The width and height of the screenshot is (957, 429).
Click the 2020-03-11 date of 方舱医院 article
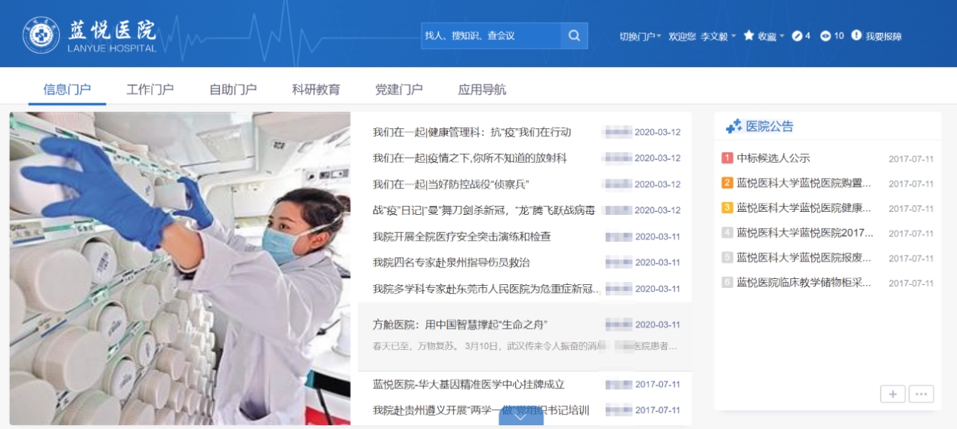pyautogui.click(x=657, y=325)
